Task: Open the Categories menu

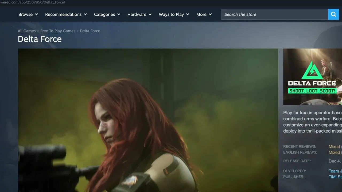Action: click(107, 14)
